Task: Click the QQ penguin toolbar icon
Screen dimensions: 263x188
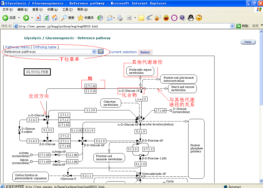Action: (x=191, y=18)
